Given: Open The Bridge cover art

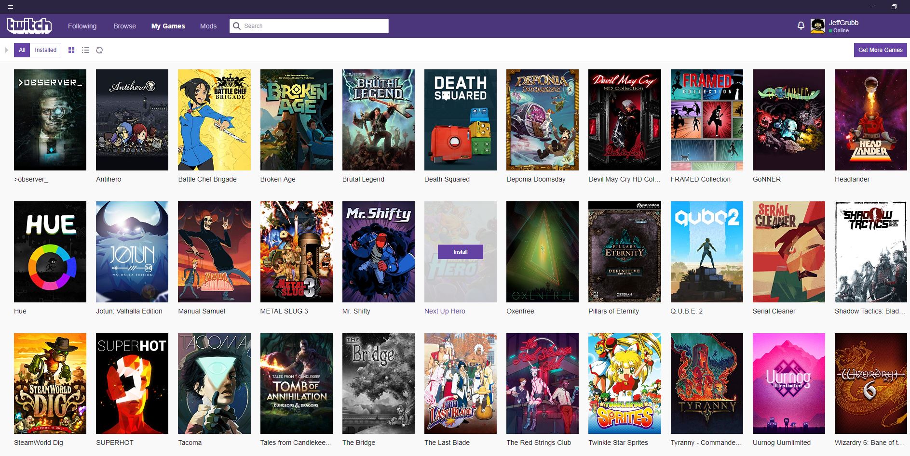Looking at the screenshot, I should pos(379,384).
